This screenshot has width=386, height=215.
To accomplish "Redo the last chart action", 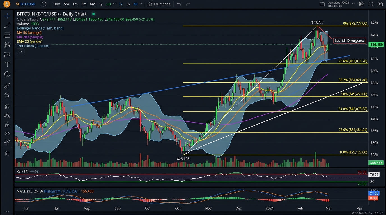I will pos(188,4).
